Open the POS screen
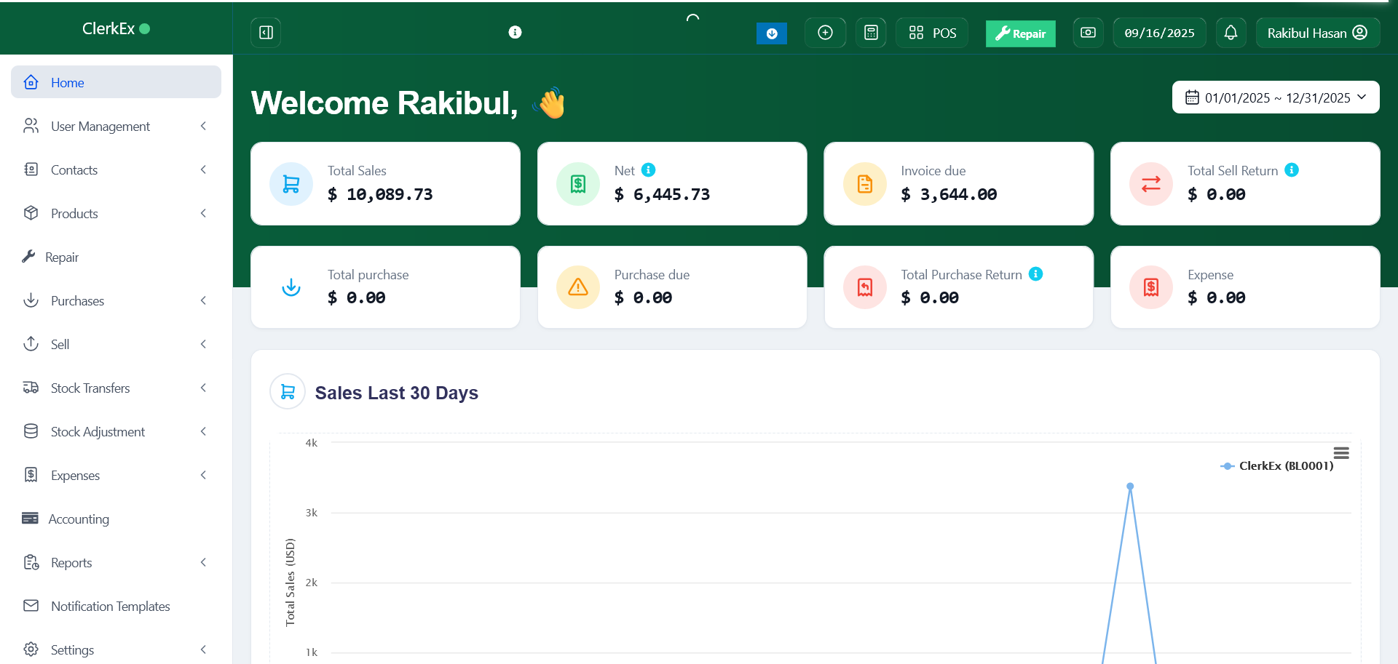This screenshot has width=1398, height=664. pos(931,32)
